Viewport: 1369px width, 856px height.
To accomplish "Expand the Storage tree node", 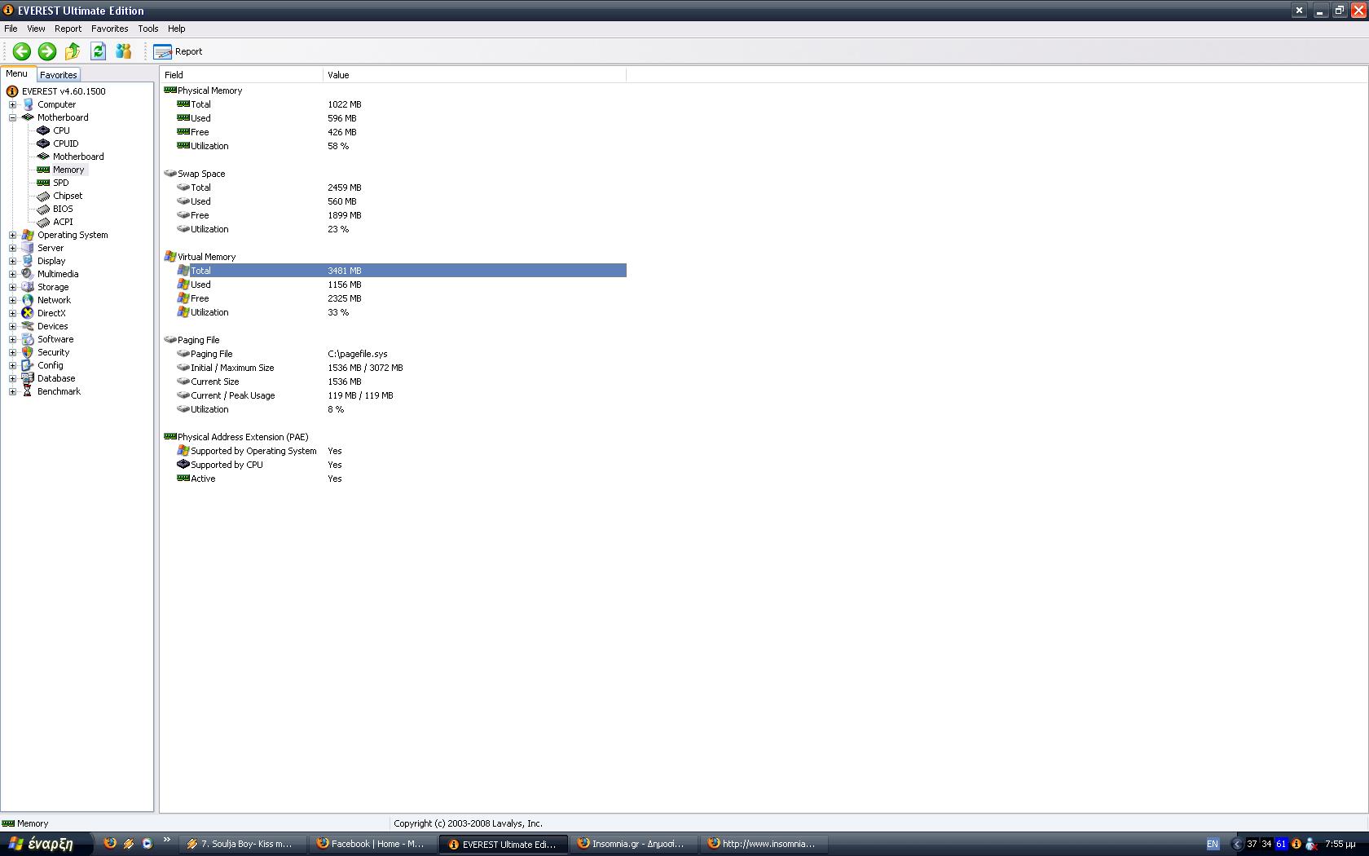I will (12, 287).
